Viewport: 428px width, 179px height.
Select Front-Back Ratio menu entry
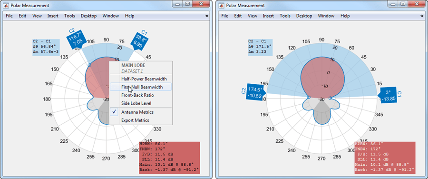point(141,95)
